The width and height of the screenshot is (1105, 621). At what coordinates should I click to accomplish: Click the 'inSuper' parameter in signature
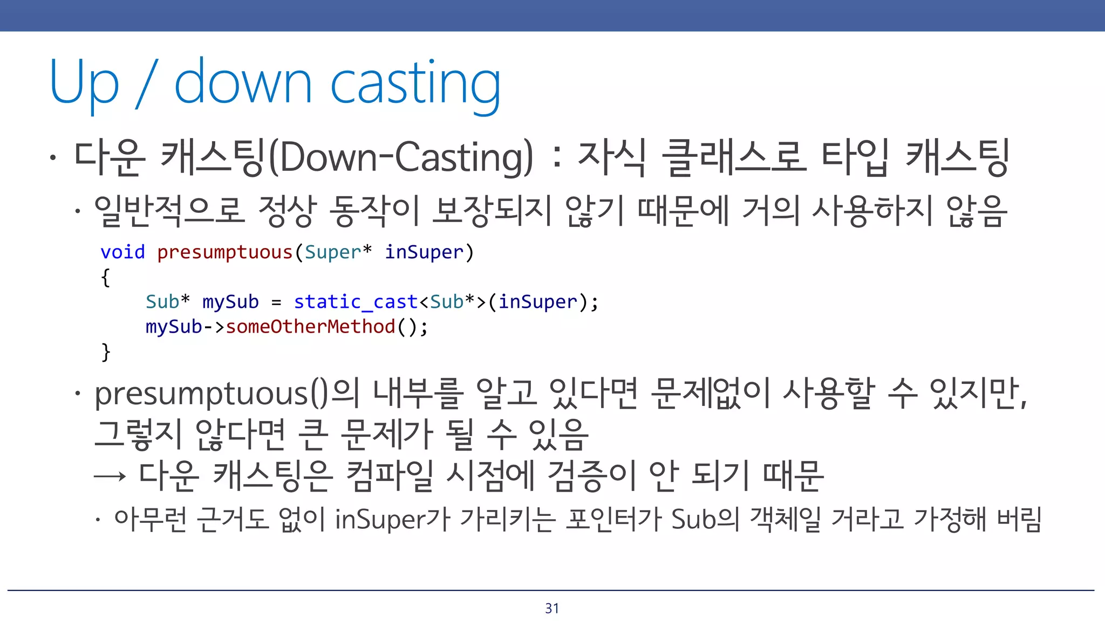pyautogui.click(x=424, y=252)
